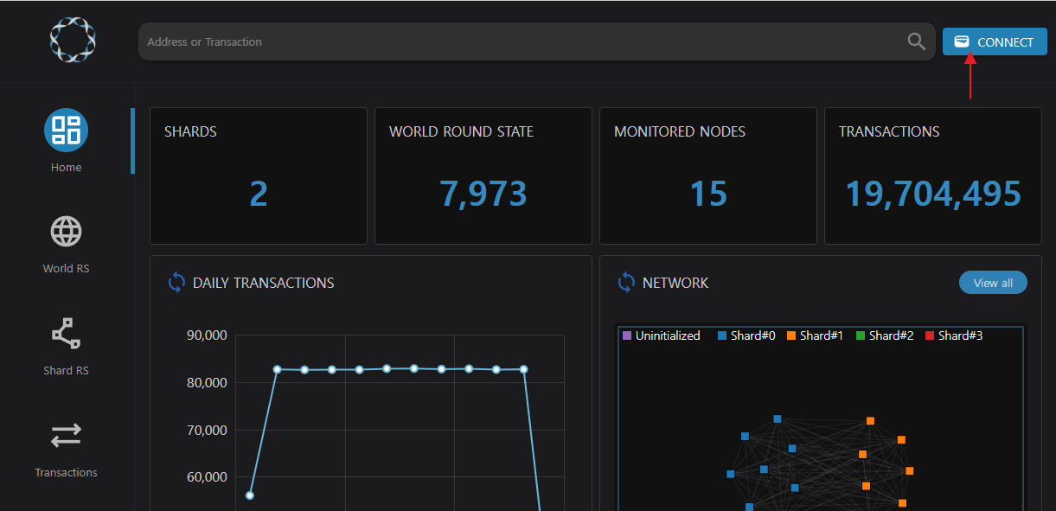Refresh the Daily Transactions chart

click(x=176, y=283)
